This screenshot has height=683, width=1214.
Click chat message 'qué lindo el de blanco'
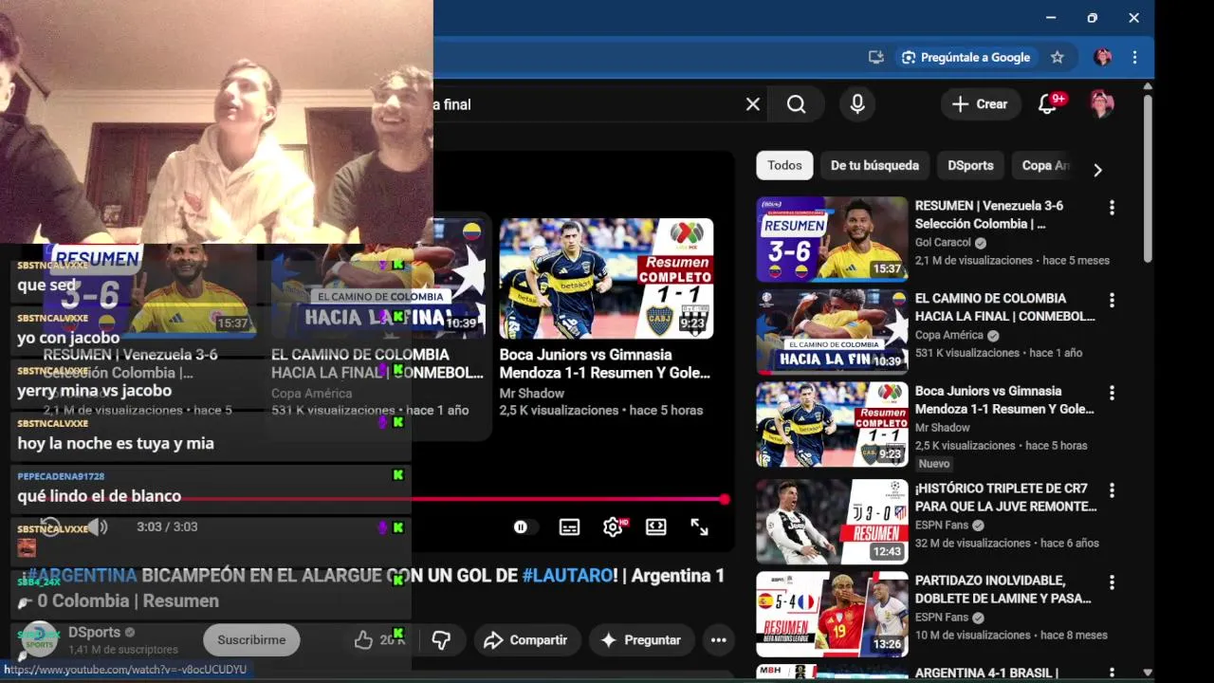coord(99,496)
